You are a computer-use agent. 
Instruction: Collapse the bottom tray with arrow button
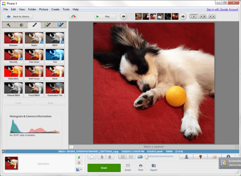(3, 151)
